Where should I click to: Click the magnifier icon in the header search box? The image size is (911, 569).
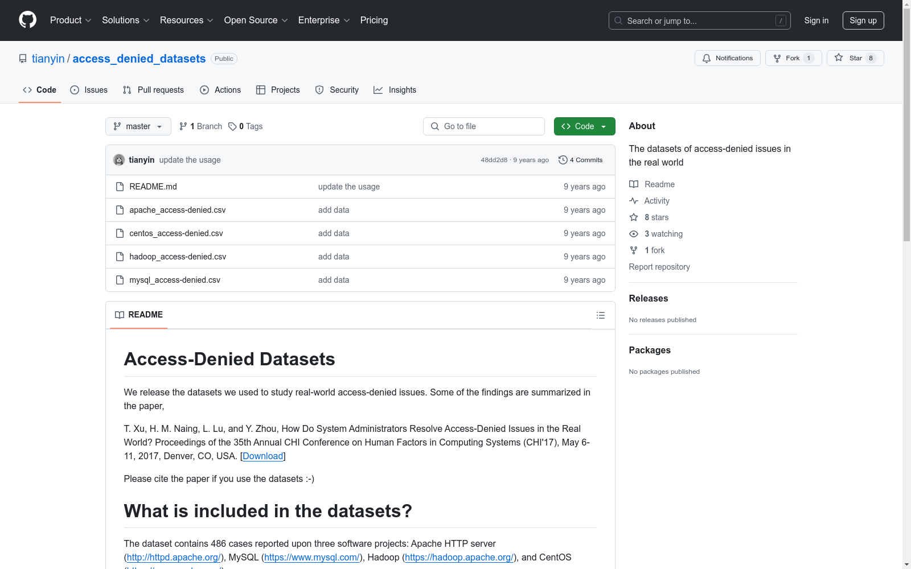[x=618, y=20]
